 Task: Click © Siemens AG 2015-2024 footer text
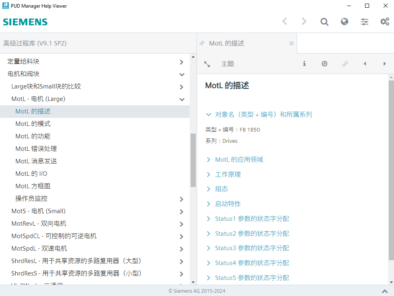[x=197, y=291]
